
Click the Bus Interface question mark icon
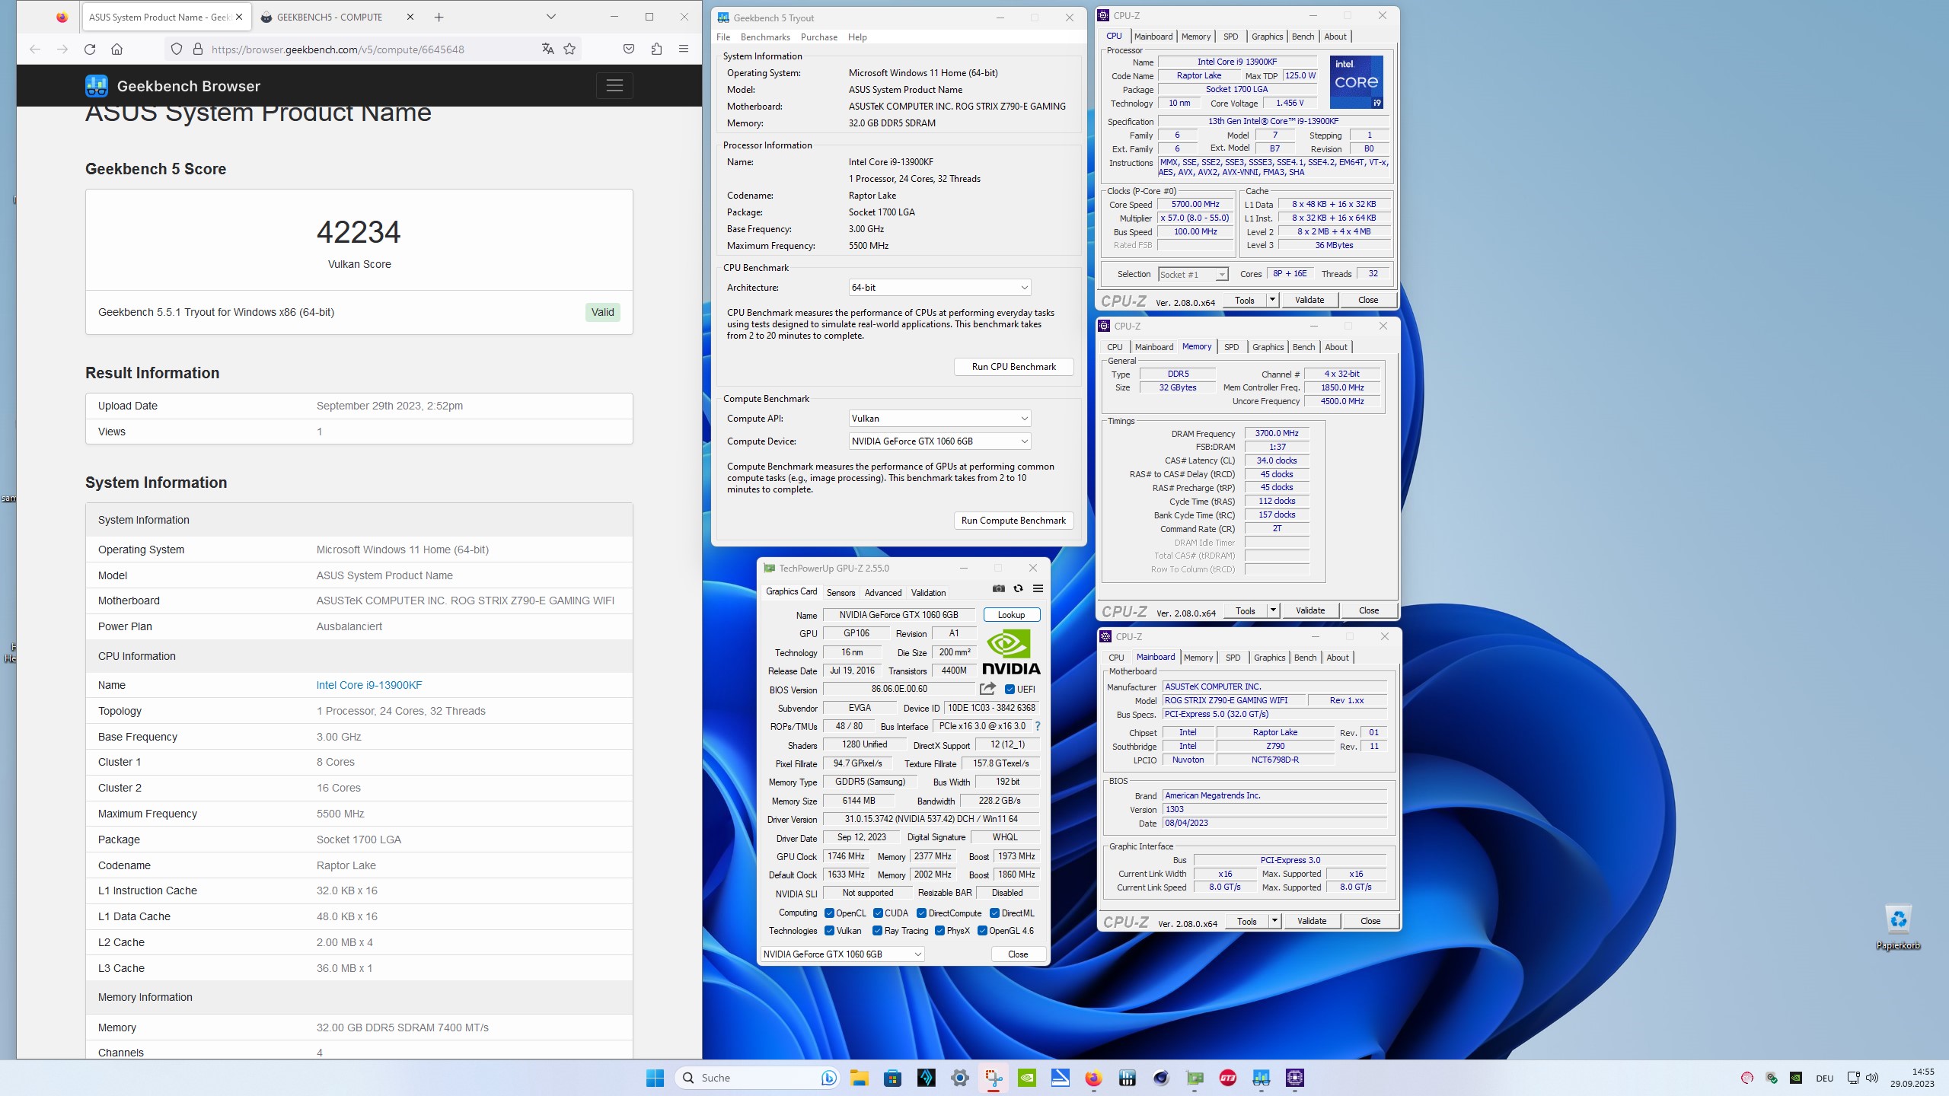(1038, 726)
